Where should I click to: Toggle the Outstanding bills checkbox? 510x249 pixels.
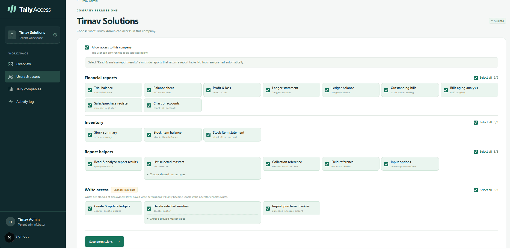(x=386, y=90)
